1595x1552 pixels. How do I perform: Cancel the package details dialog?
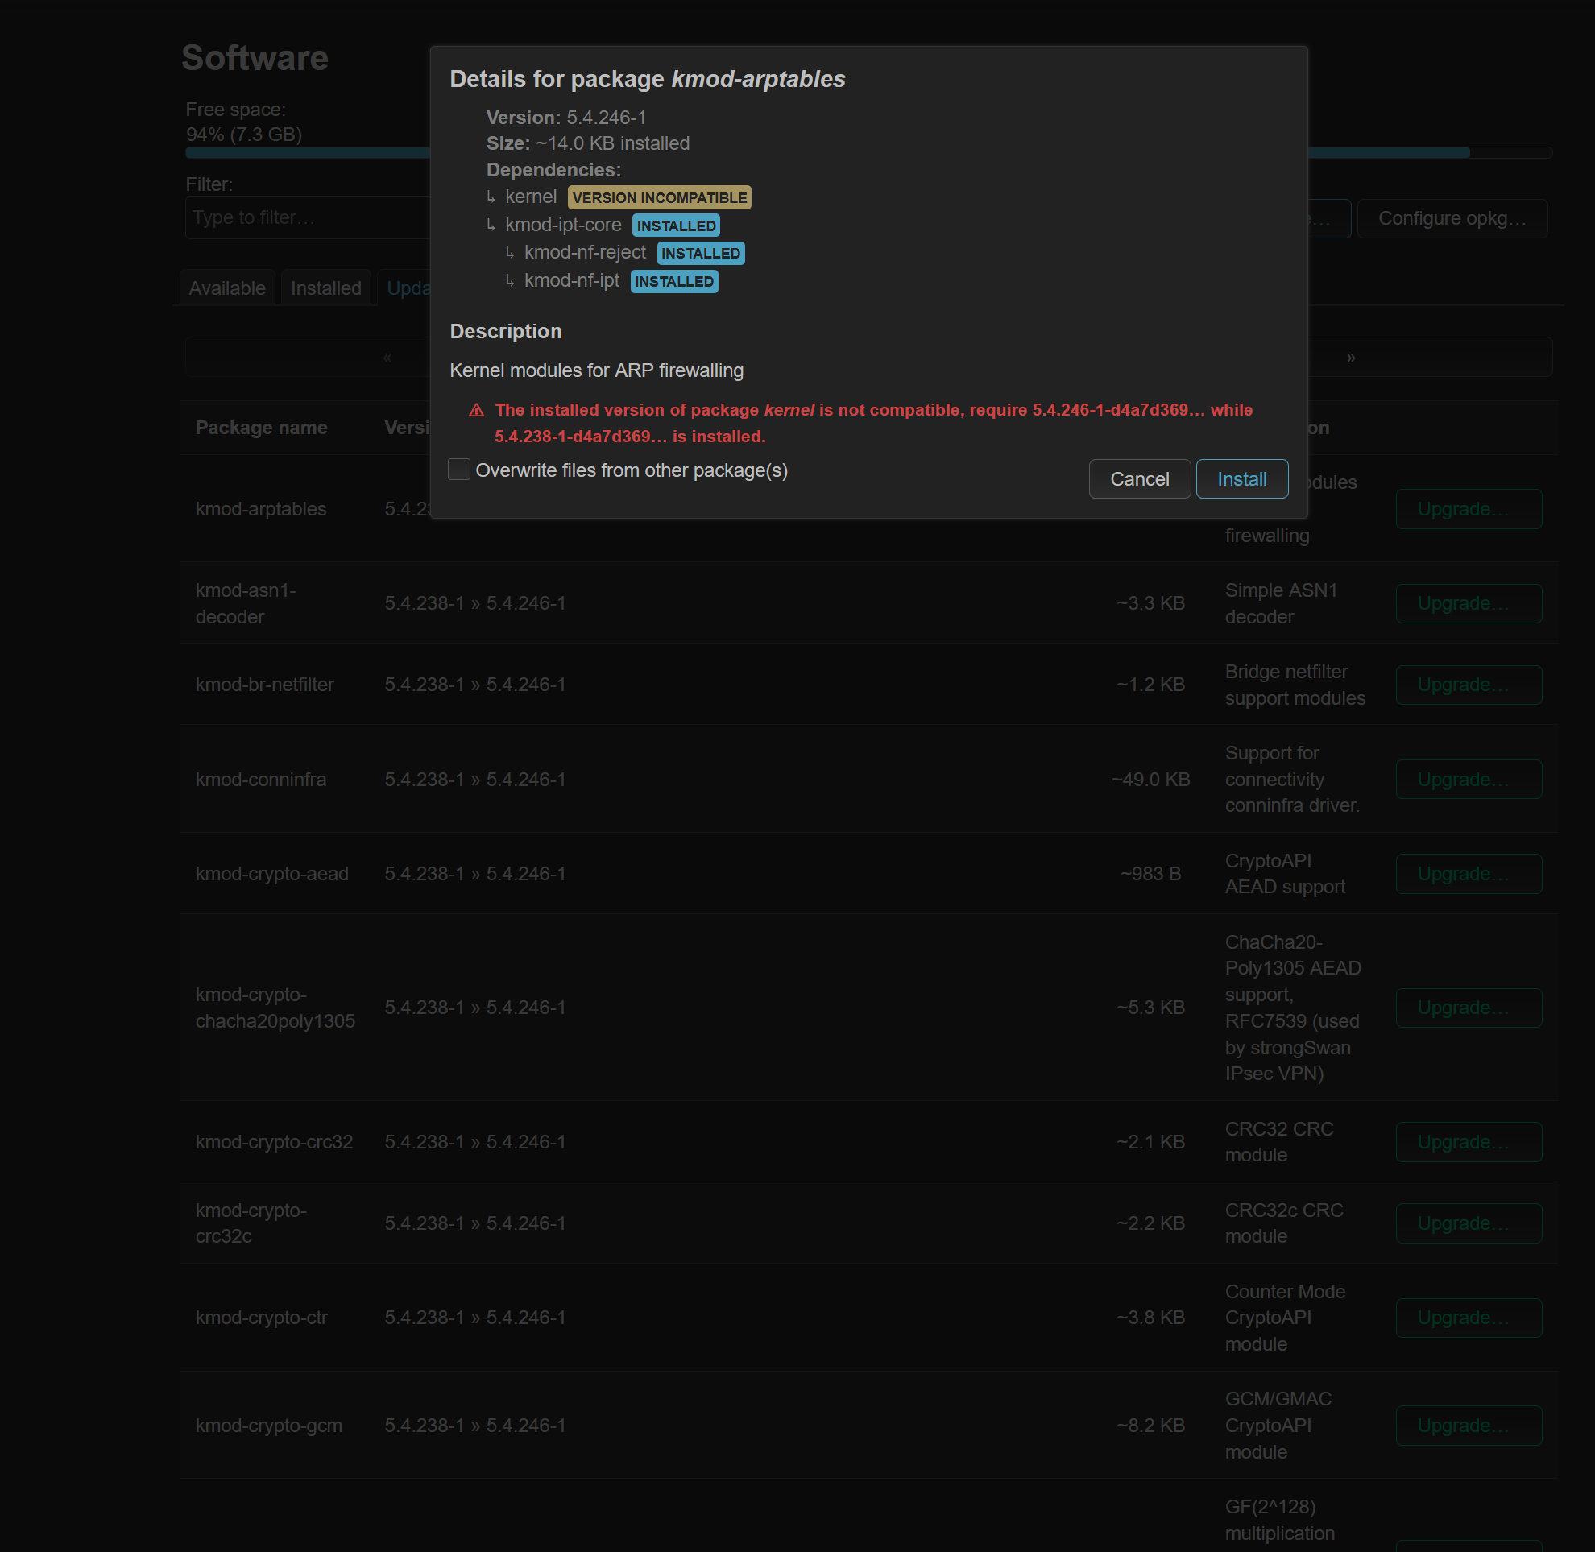(1138, 479)
